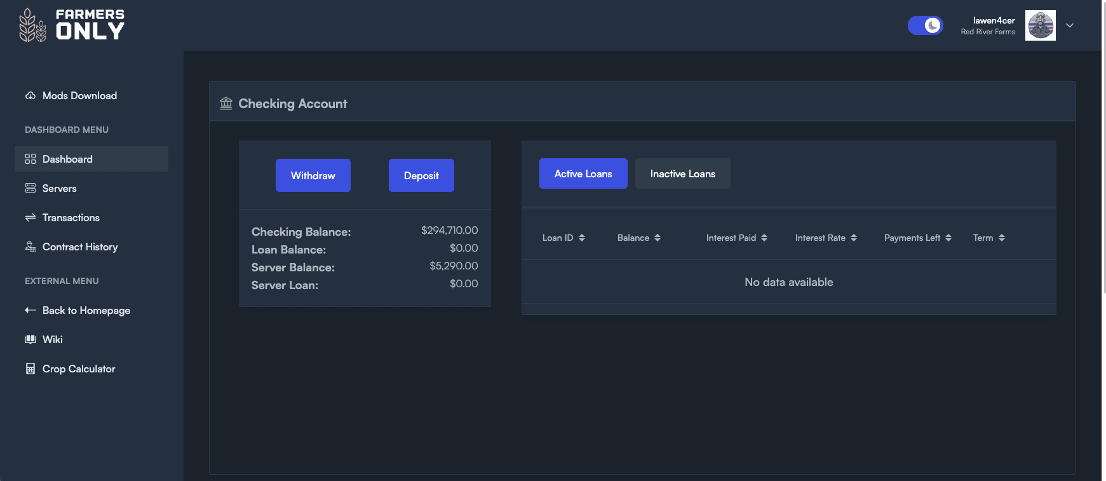Click the Back to Homepage arrow icon
This screenshot has height=481, width=1106.
pos(30,310)
